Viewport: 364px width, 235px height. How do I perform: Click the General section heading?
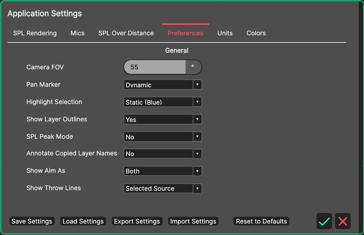177,50
